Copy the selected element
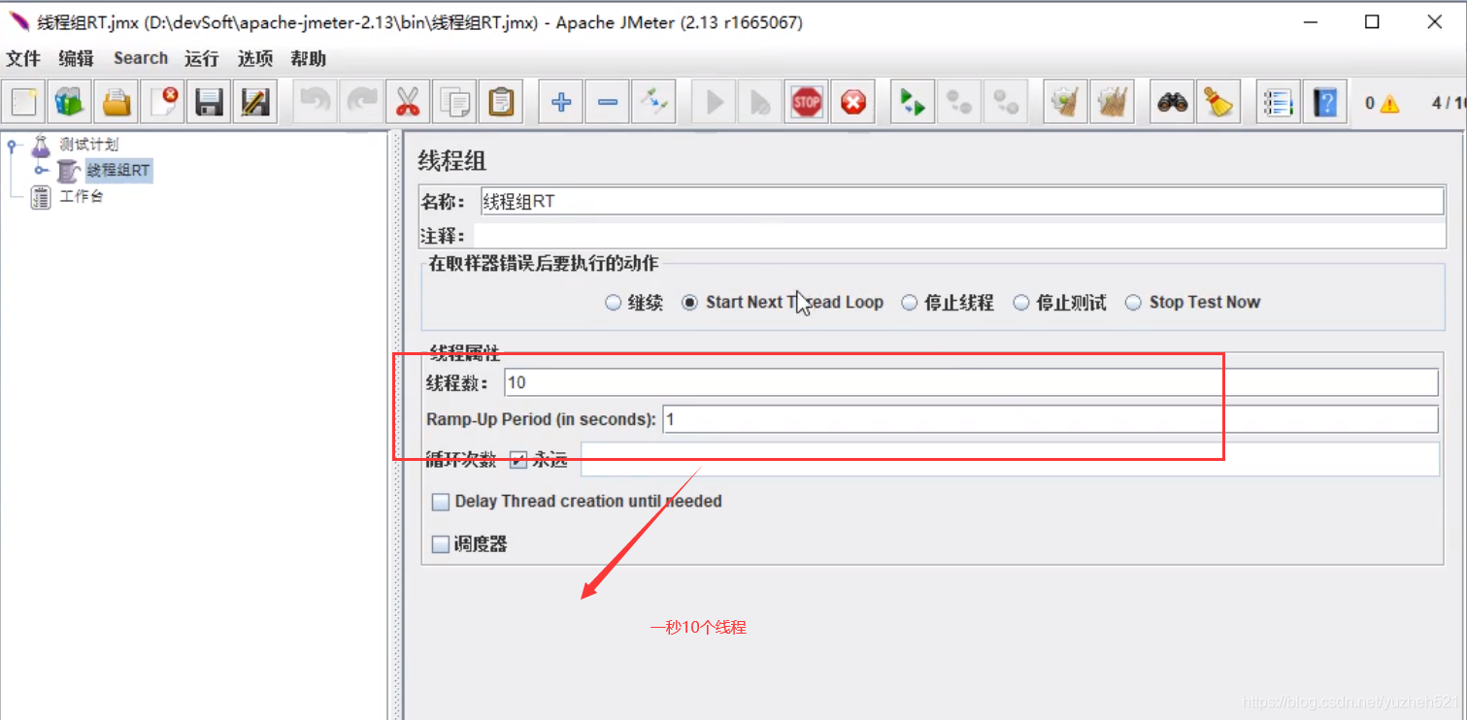Viewport: 1467px width, 720px height. 454,101
